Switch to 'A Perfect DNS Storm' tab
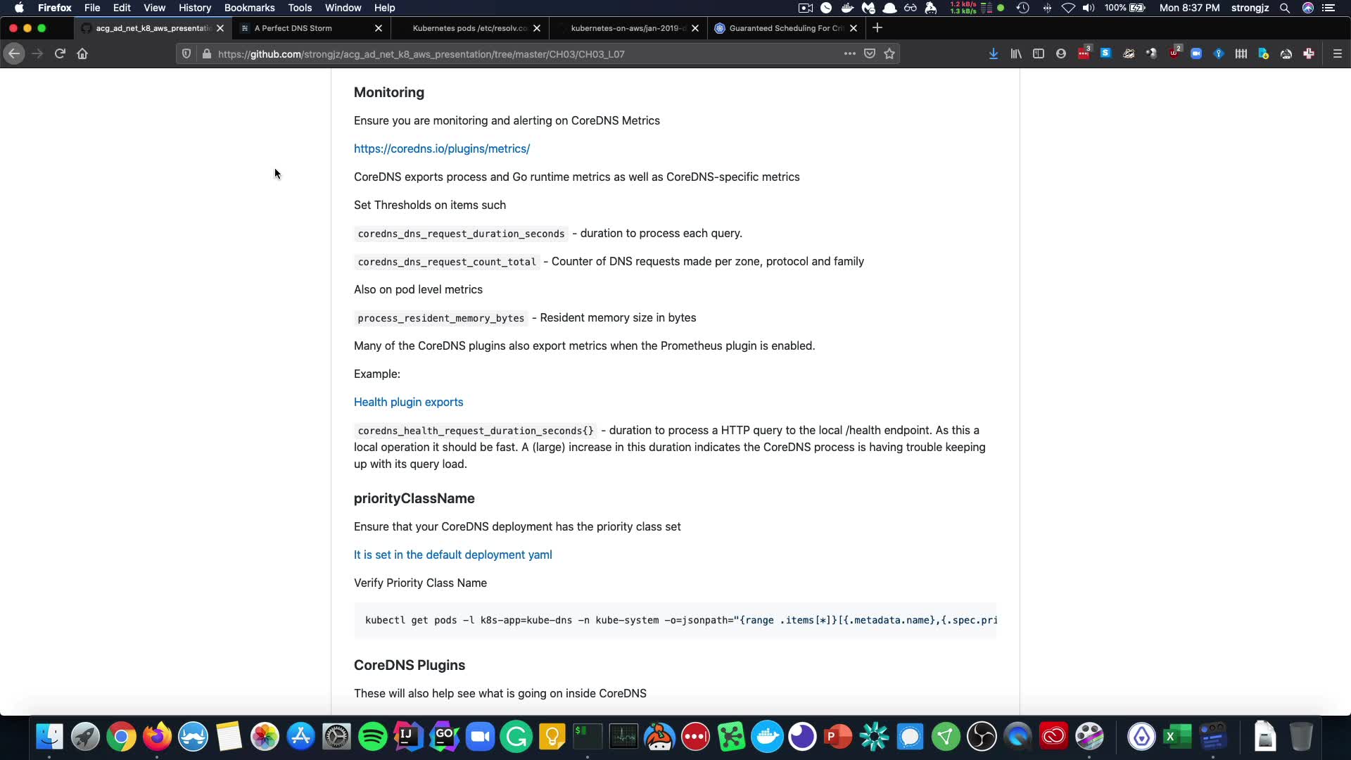 [293, 28]
